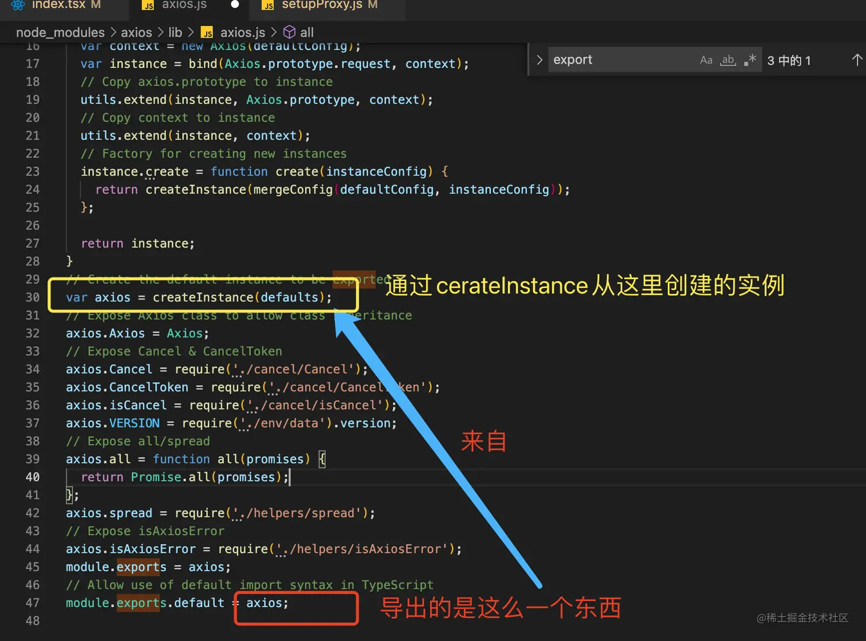Click 'utils.extend' on line 19
Viewport: 866px width, 641px height.
pos(123,100)
